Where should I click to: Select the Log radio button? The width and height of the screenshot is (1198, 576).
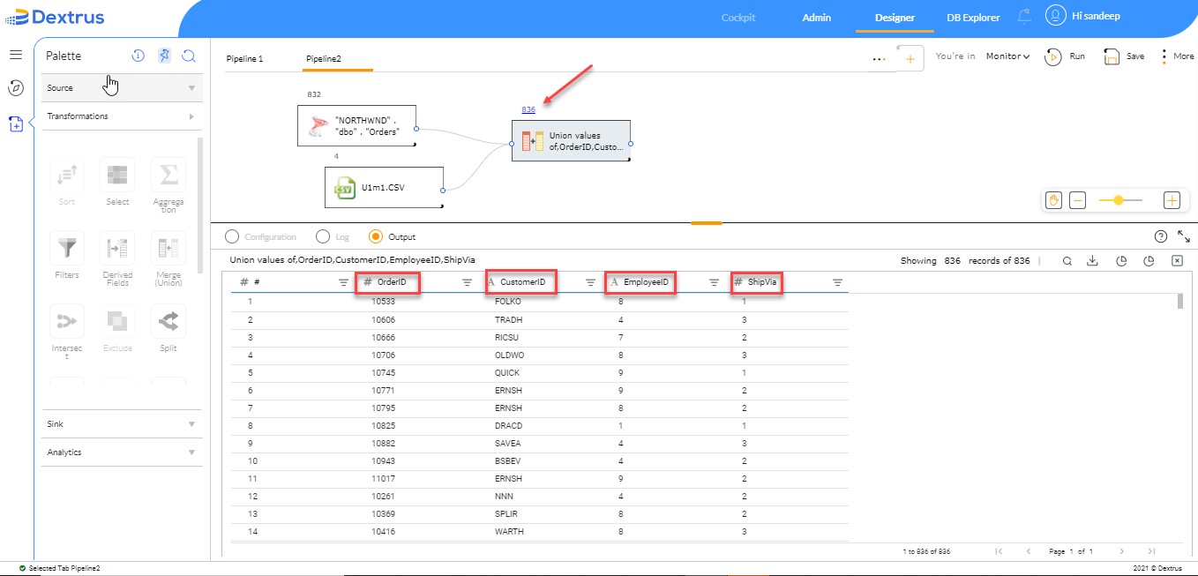[322, 236]
